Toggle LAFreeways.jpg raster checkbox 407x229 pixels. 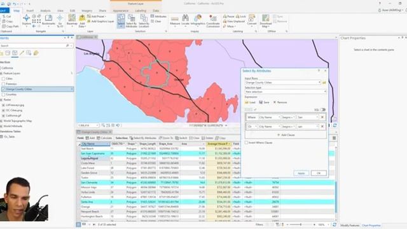[x=3, y=105]
